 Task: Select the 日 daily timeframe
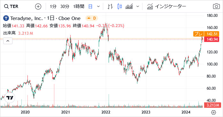coord(90,6)
